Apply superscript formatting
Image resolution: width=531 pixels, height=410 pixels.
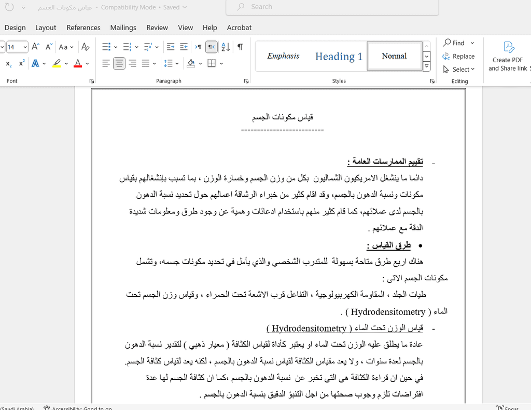pyautogui.click(x=22, y=63)
